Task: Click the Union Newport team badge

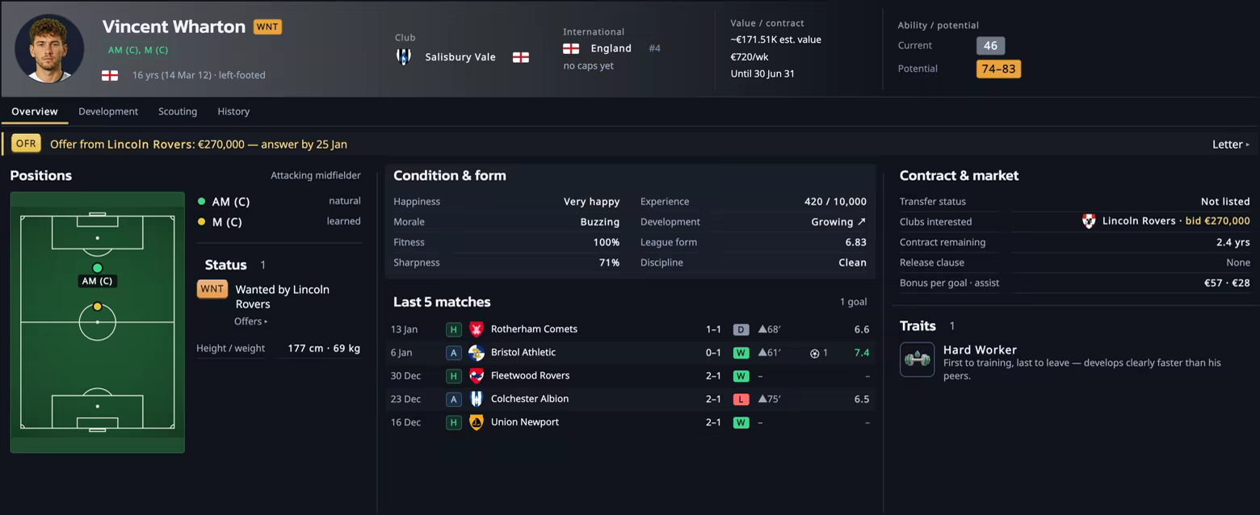Action: (x=477, y=422)
